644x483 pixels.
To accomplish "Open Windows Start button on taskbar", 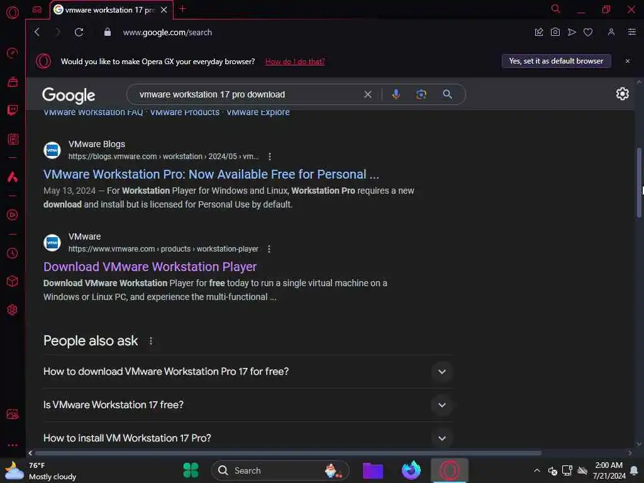I will click(x=191, y=470).
